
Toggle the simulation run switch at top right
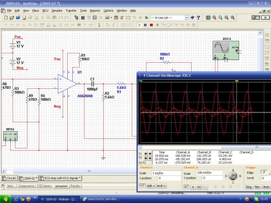click(x=256, y=17)
